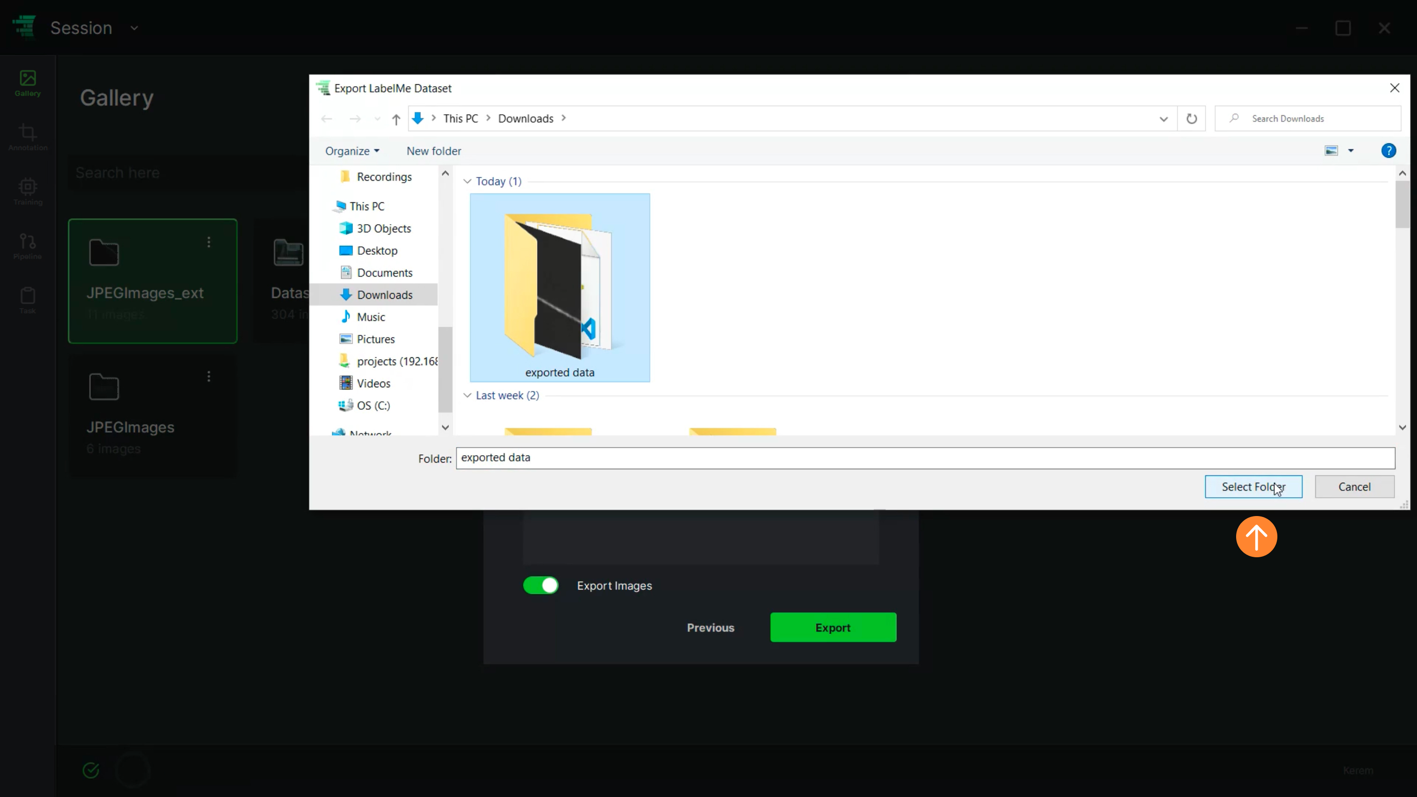Open options menu of JPEGImages_ext card
This screenshot has width=1417, height=797.
[209, 242]
